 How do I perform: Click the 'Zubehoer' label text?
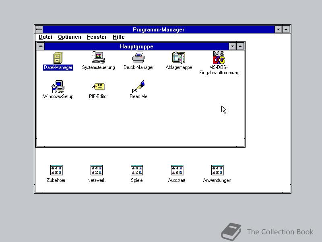(x=56, y=180)
